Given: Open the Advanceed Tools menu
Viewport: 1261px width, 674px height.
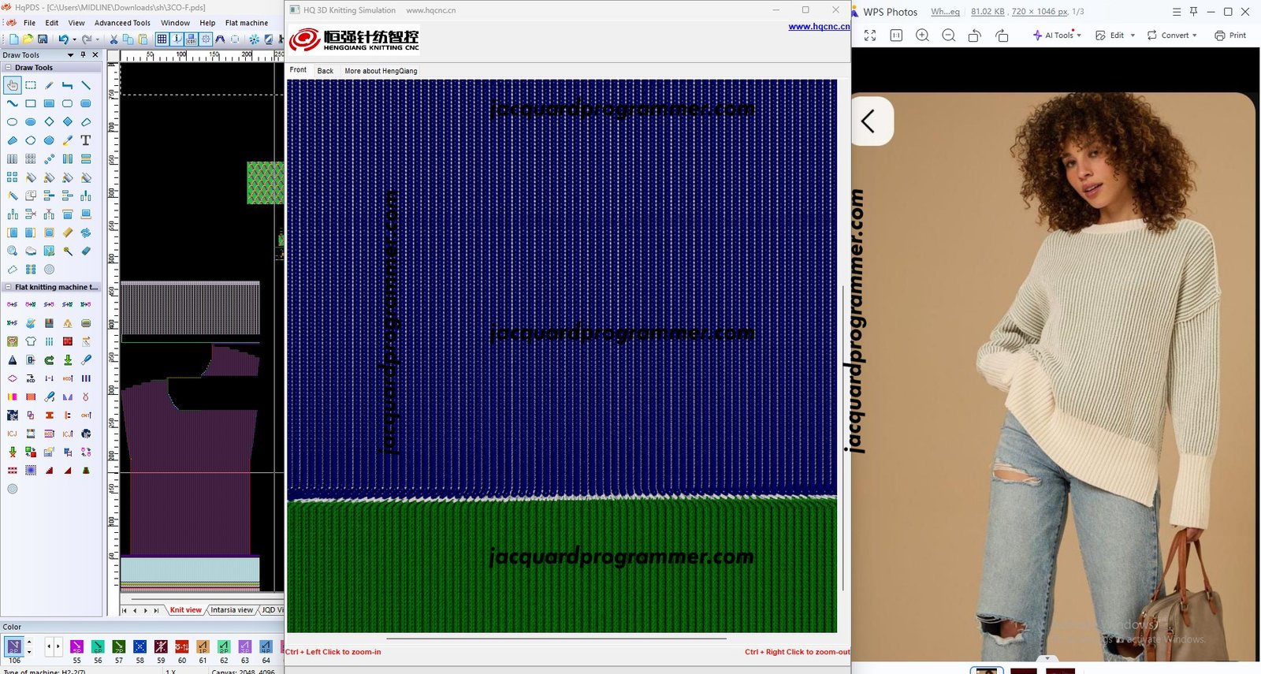Looking at the screenshot, I should [122, 23].
